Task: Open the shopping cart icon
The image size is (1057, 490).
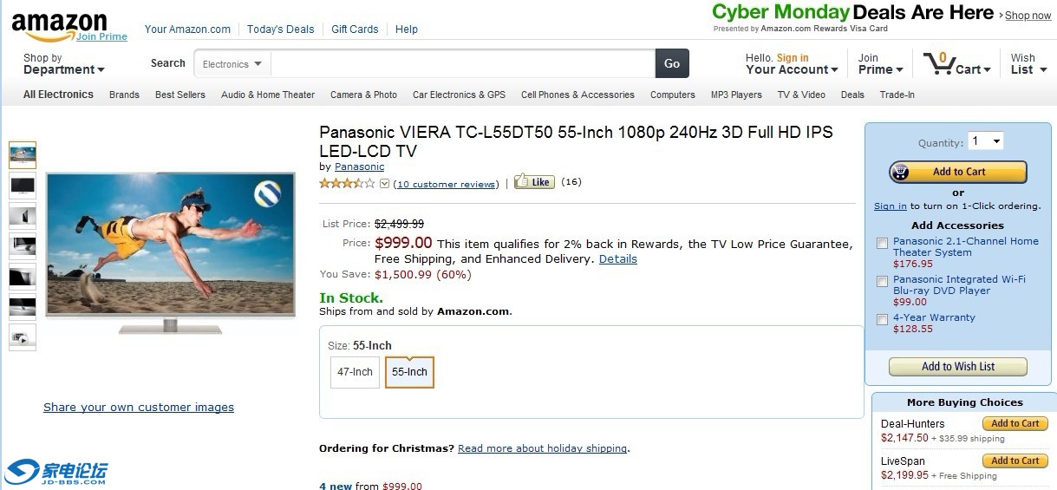Action: 938,64
